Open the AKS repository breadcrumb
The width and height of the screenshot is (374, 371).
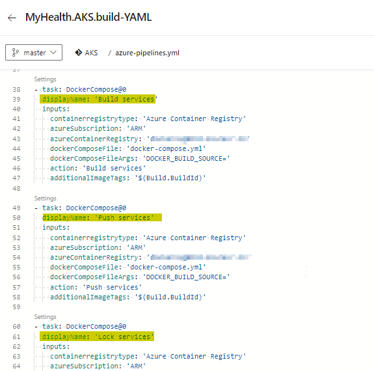pyautogui.click(x=91, y=53)
